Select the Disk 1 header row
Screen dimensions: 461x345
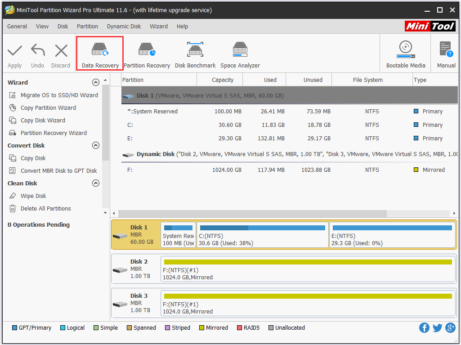tap(289, 96)
